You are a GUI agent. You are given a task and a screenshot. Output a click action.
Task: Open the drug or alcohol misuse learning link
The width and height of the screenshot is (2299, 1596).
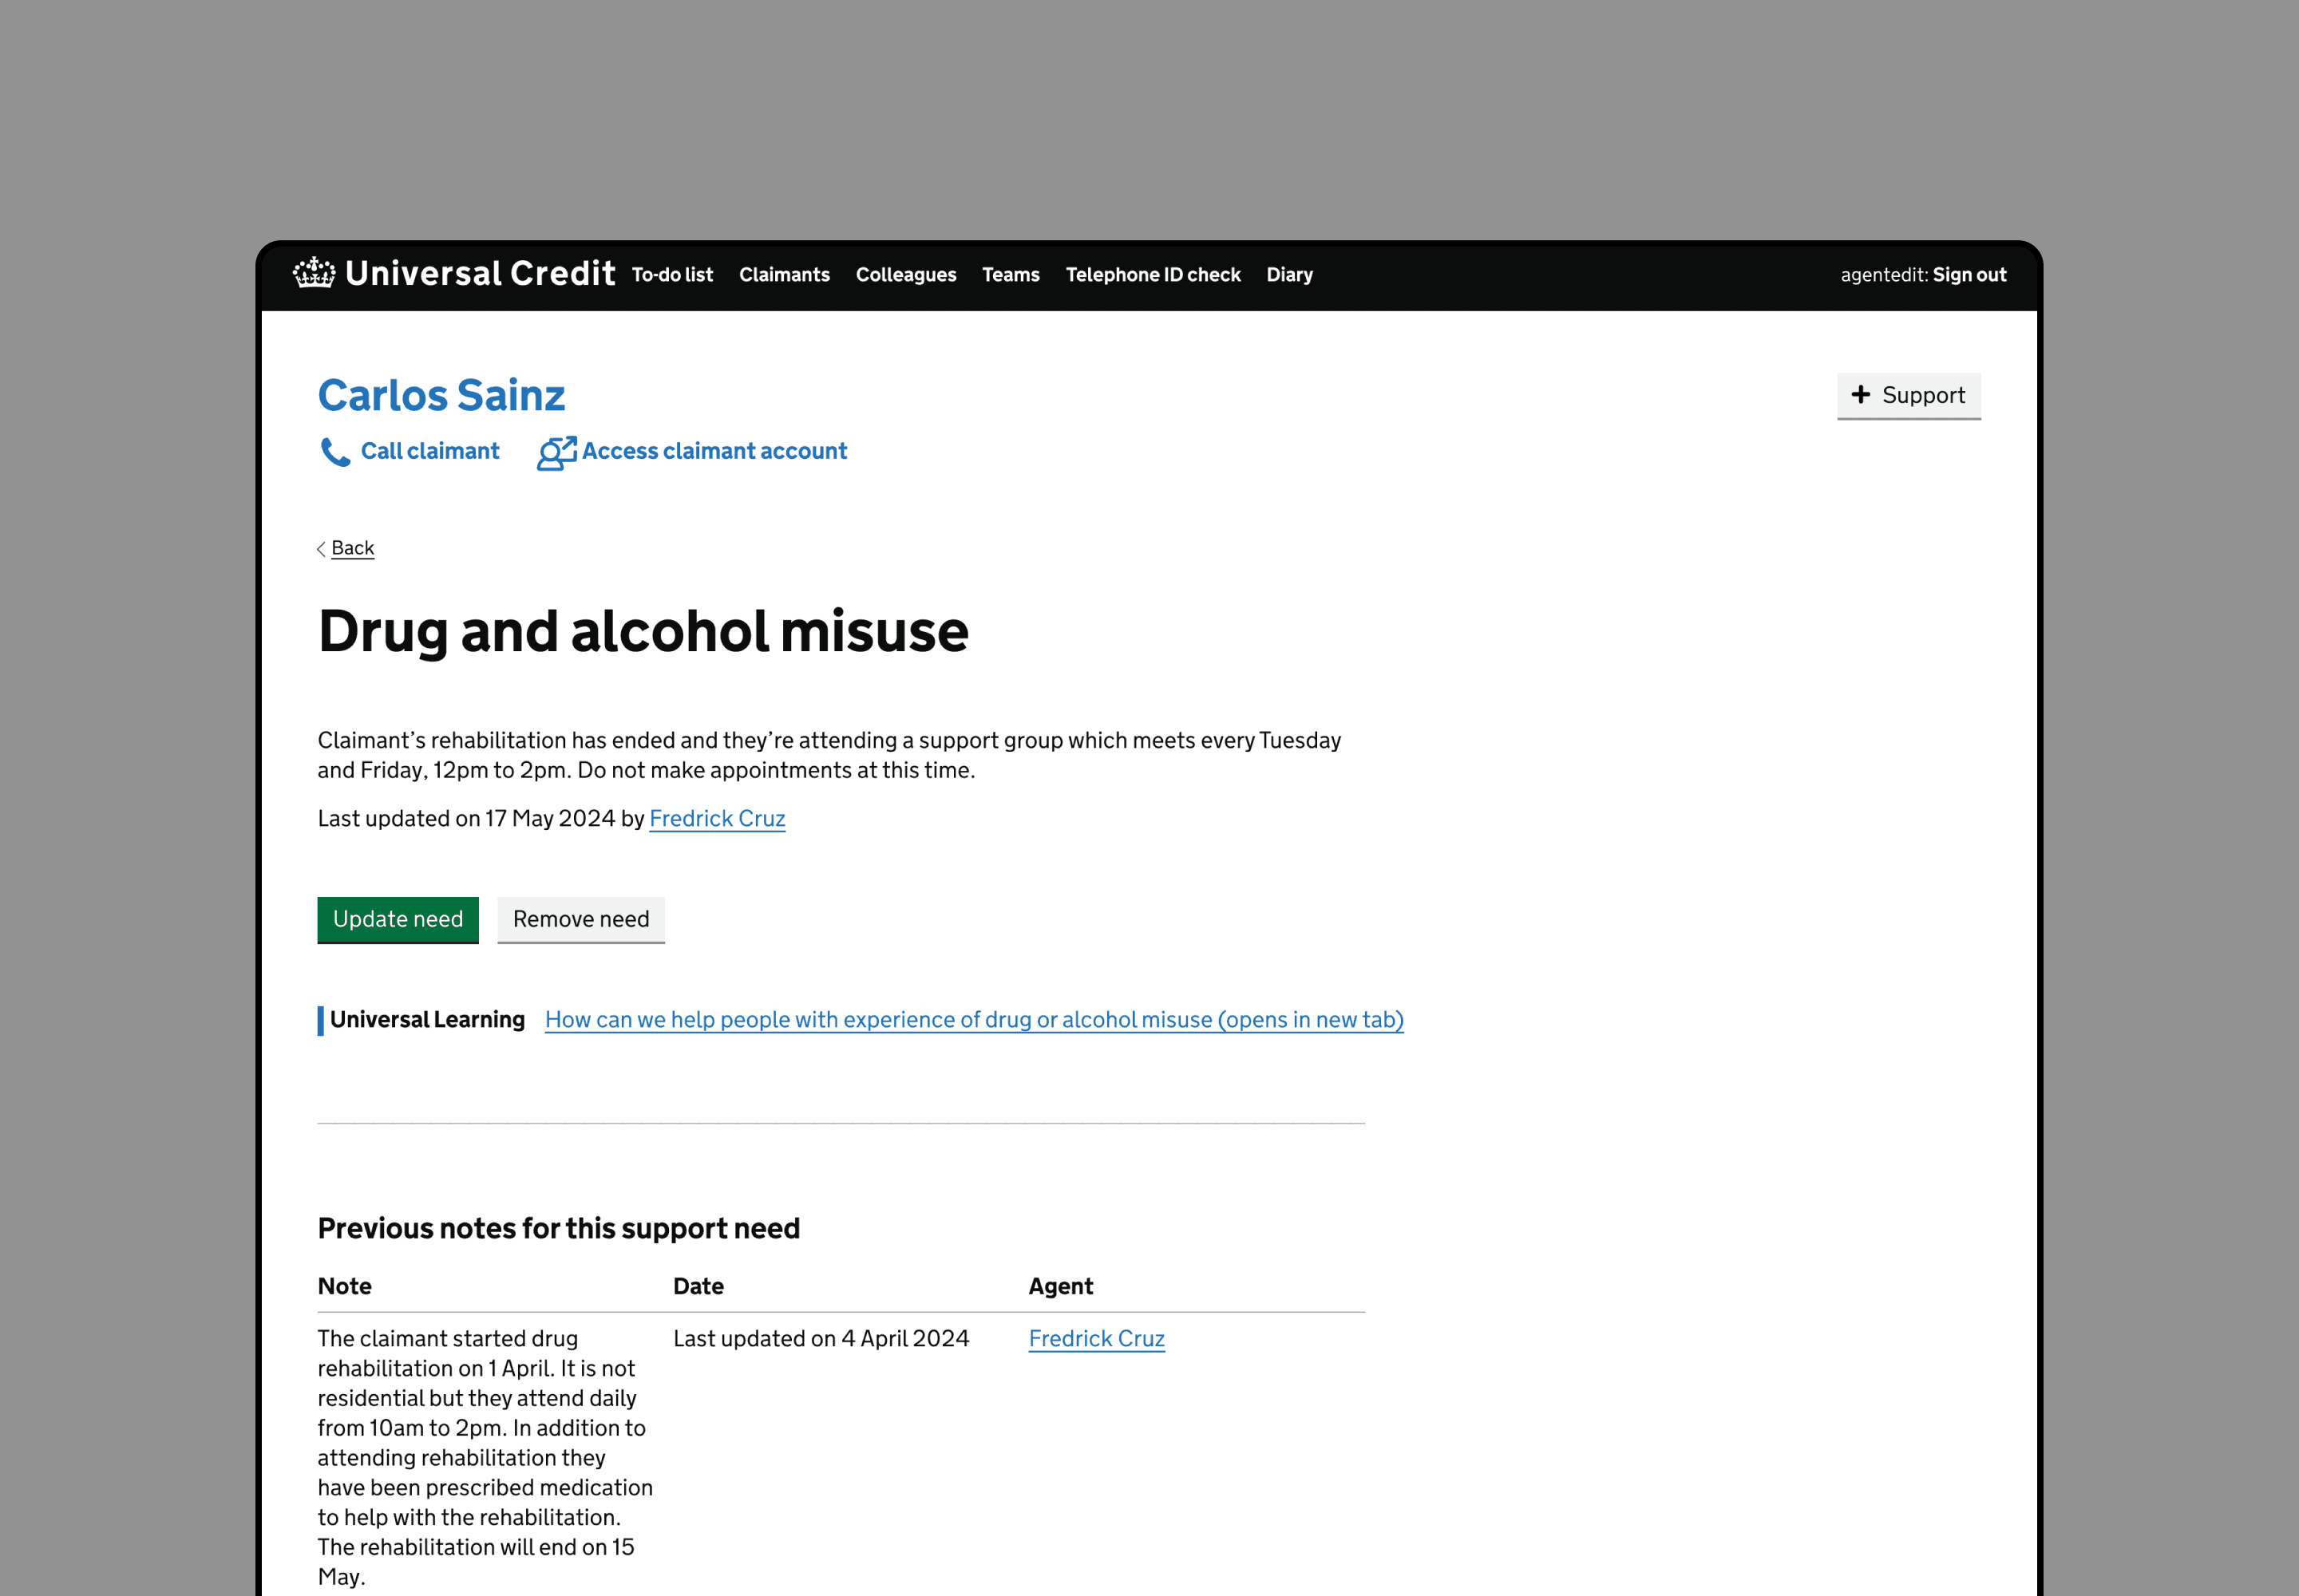click(x=975, y=1019)
